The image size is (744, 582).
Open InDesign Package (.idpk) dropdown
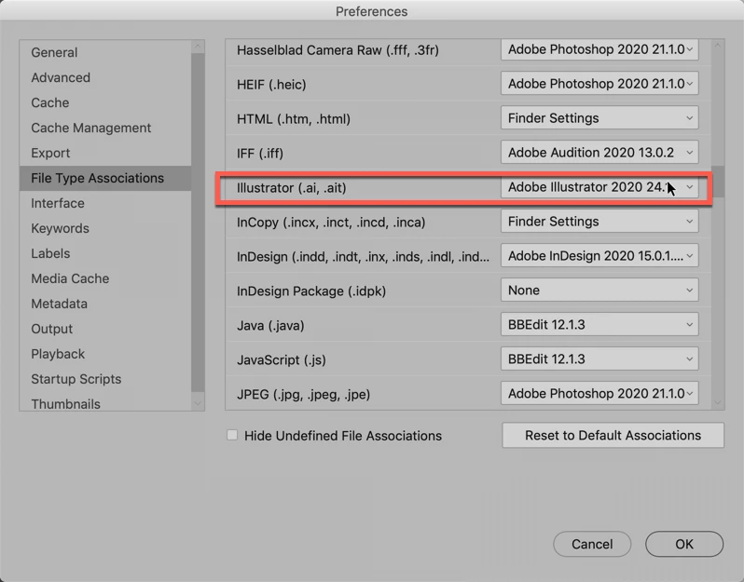point(599,290)
